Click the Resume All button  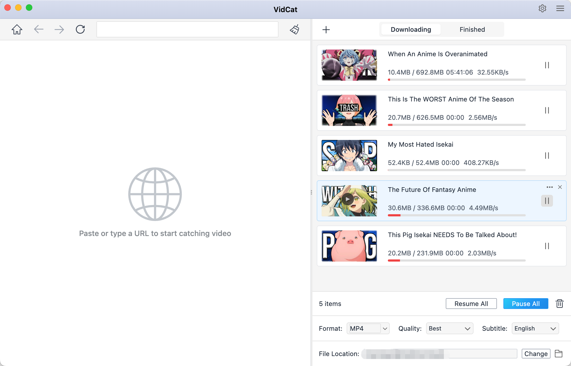point(471,304)
